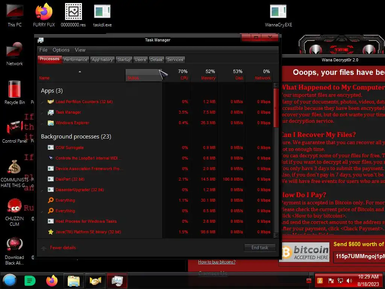This screenshot has height=289, width=385.
Task: Click the Windows Explorer folder icon in list
Action: point(51,123)
